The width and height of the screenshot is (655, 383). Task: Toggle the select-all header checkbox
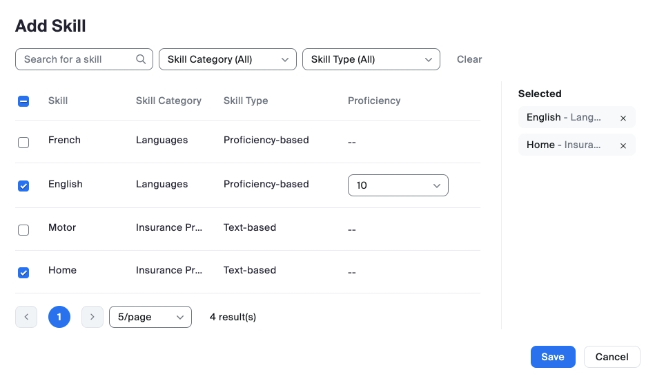pos(23,101)
